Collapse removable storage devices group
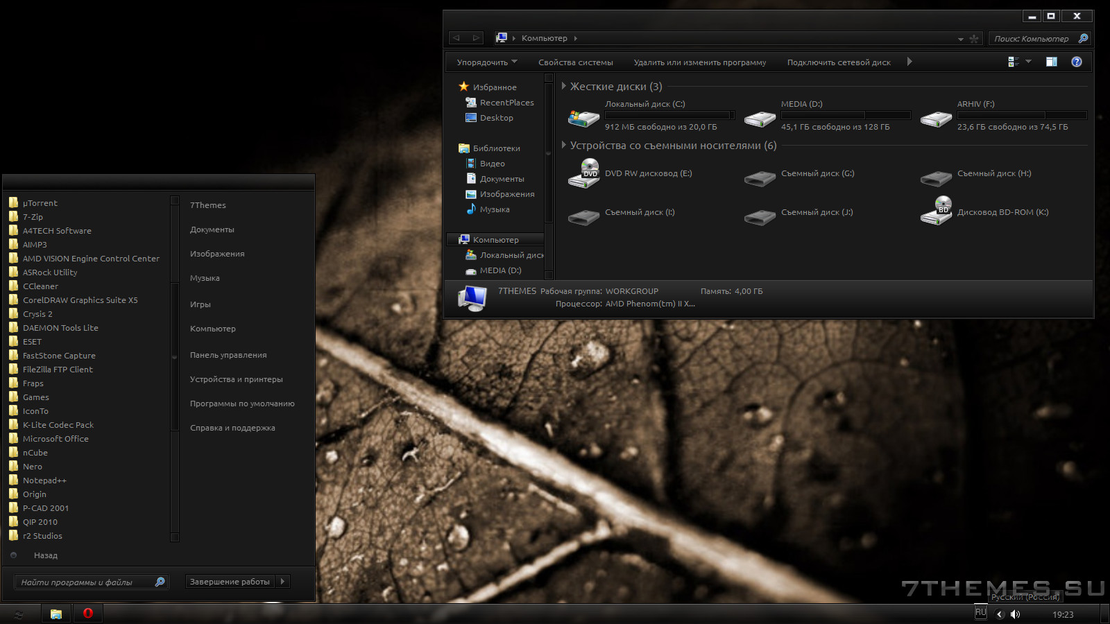Viewport: 1110px width, 624px height. [x=564, y=145]
